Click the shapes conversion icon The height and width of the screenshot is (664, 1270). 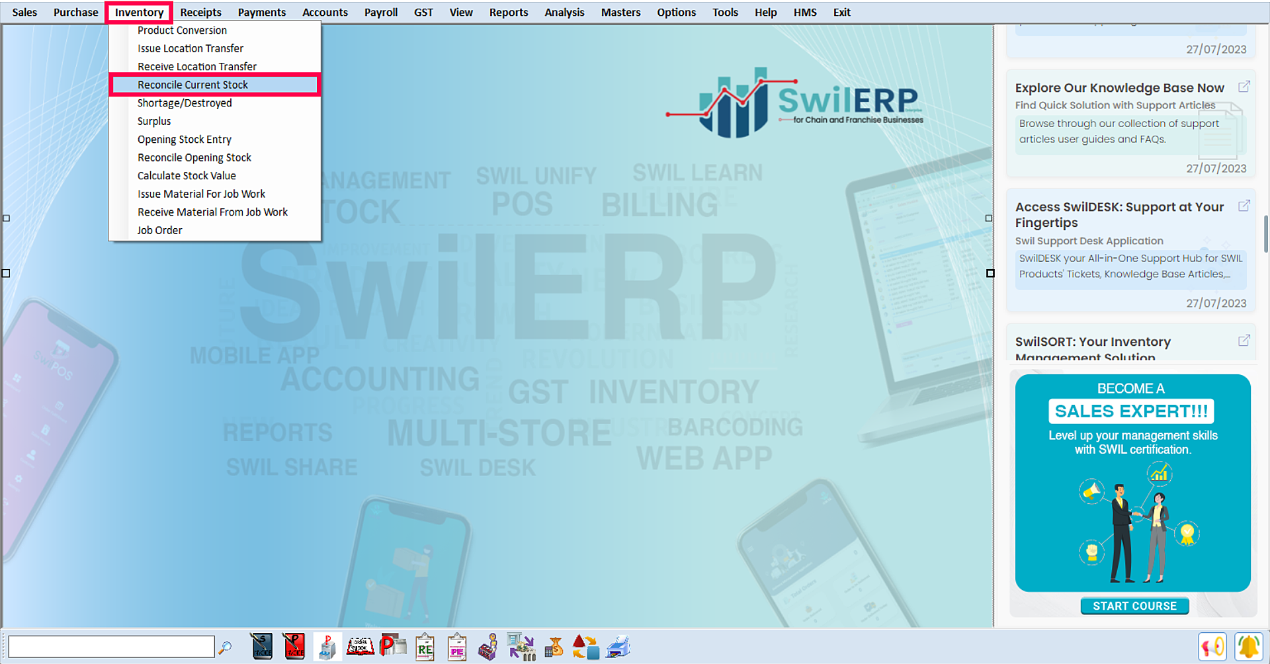pos(585,647)
